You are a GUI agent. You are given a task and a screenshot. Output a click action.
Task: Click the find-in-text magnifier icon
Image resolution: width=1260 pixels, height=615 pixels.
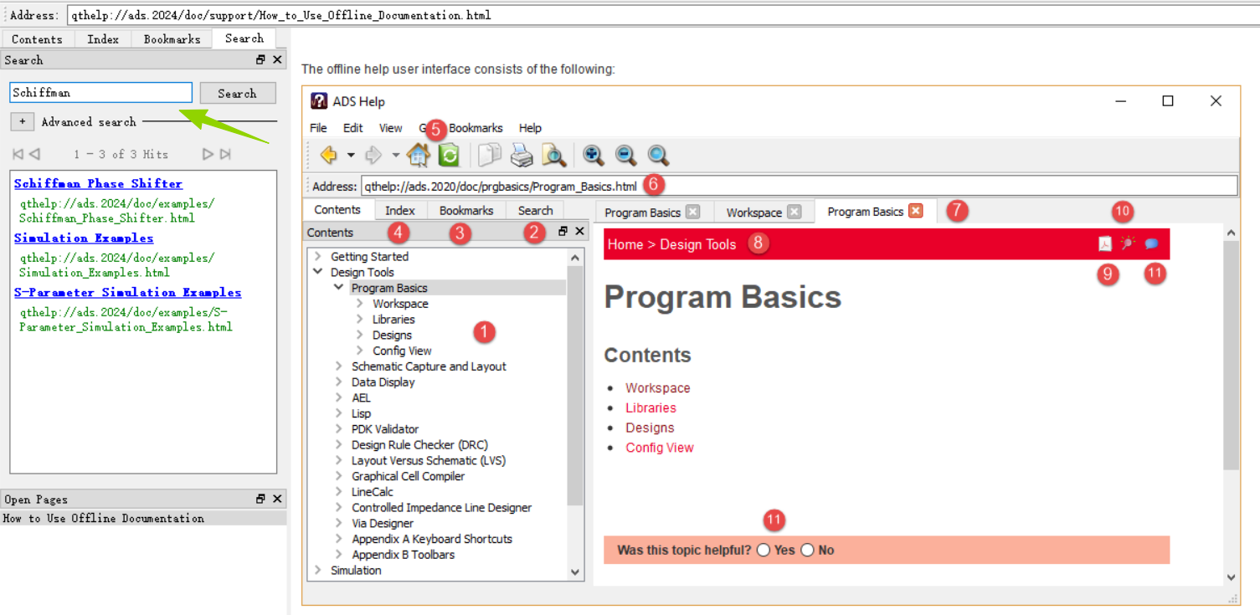click(x=553, y=155)
